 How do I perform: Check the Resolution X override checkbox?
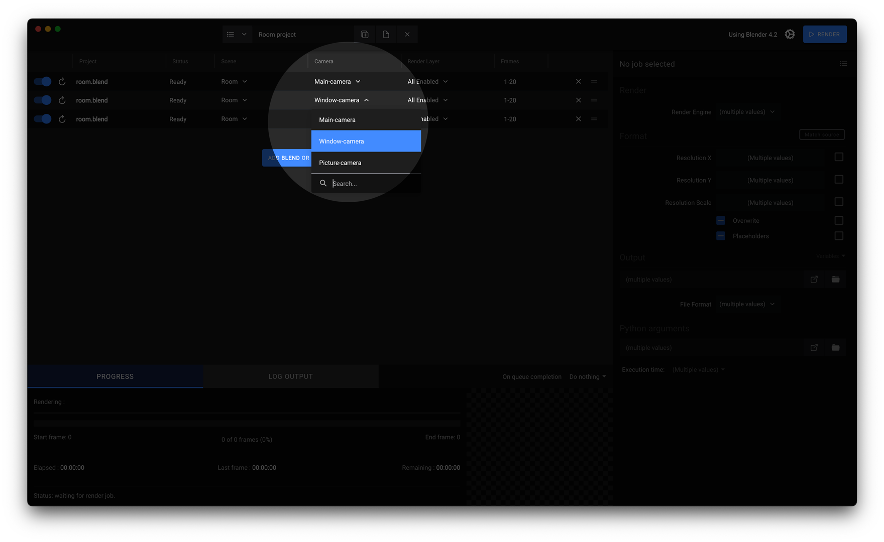pos(838,157)
